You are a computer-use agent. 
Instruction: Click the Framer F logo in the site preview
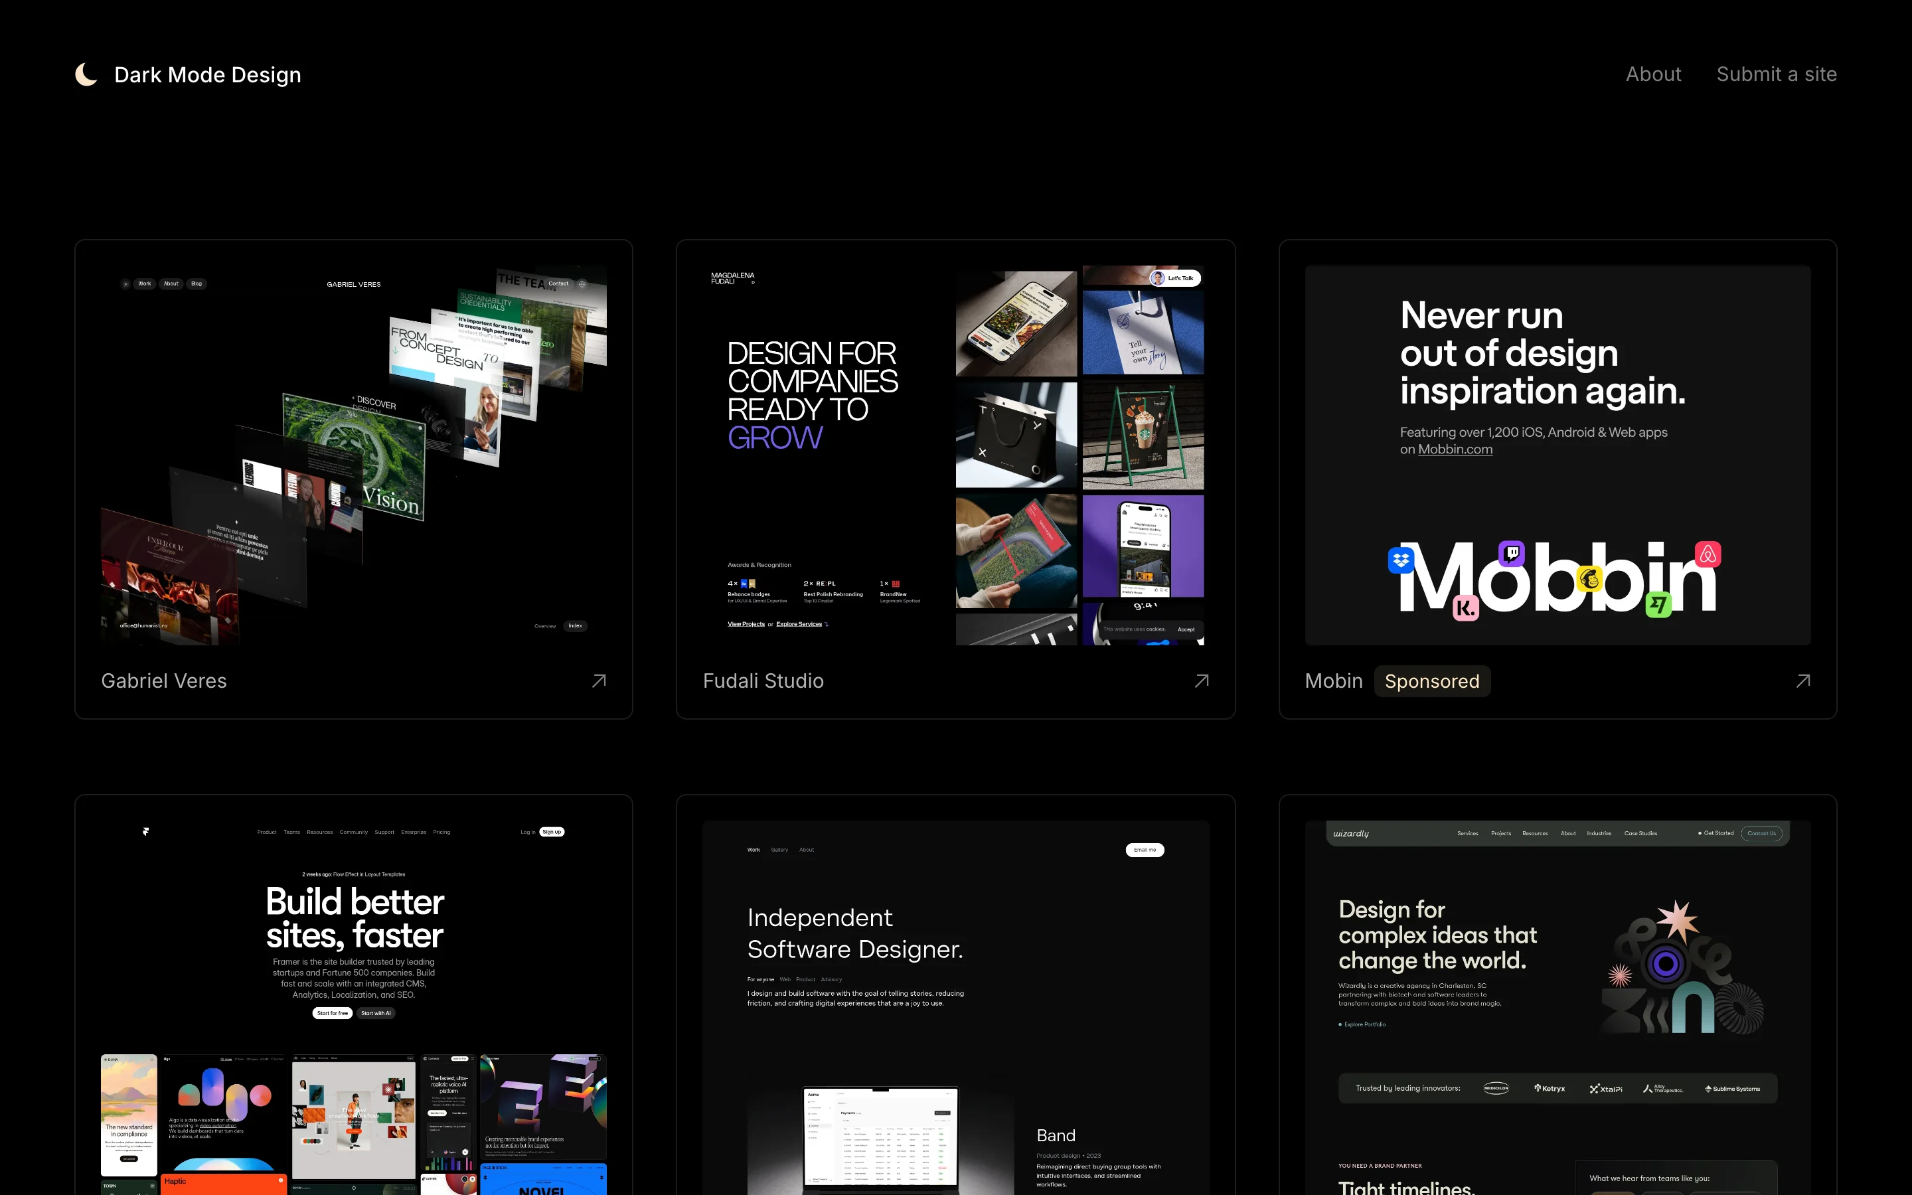pos(146,831)
